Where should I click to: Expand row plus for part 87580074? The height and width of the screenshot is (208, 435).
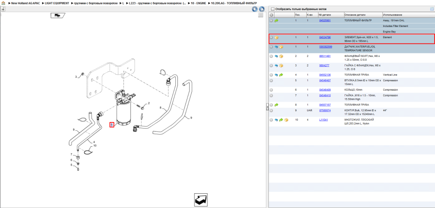click(x=271, y=110)
